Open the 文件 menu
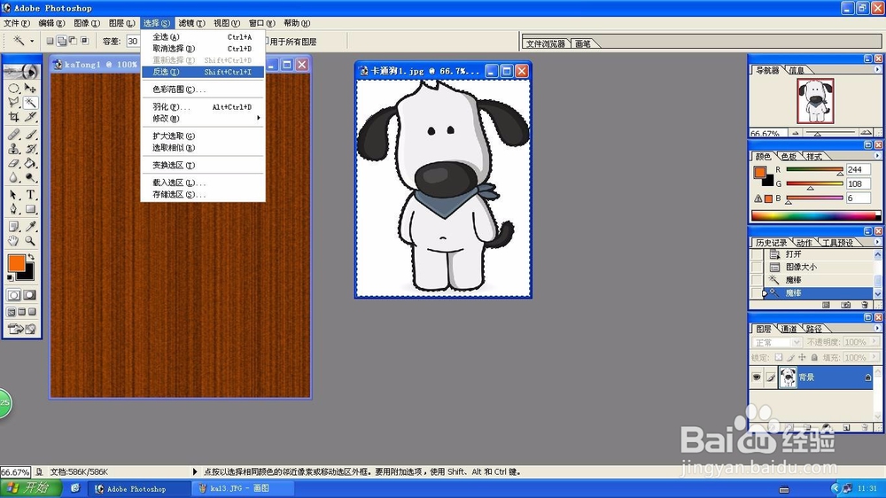The image size is (886, 498). (16, 23)
